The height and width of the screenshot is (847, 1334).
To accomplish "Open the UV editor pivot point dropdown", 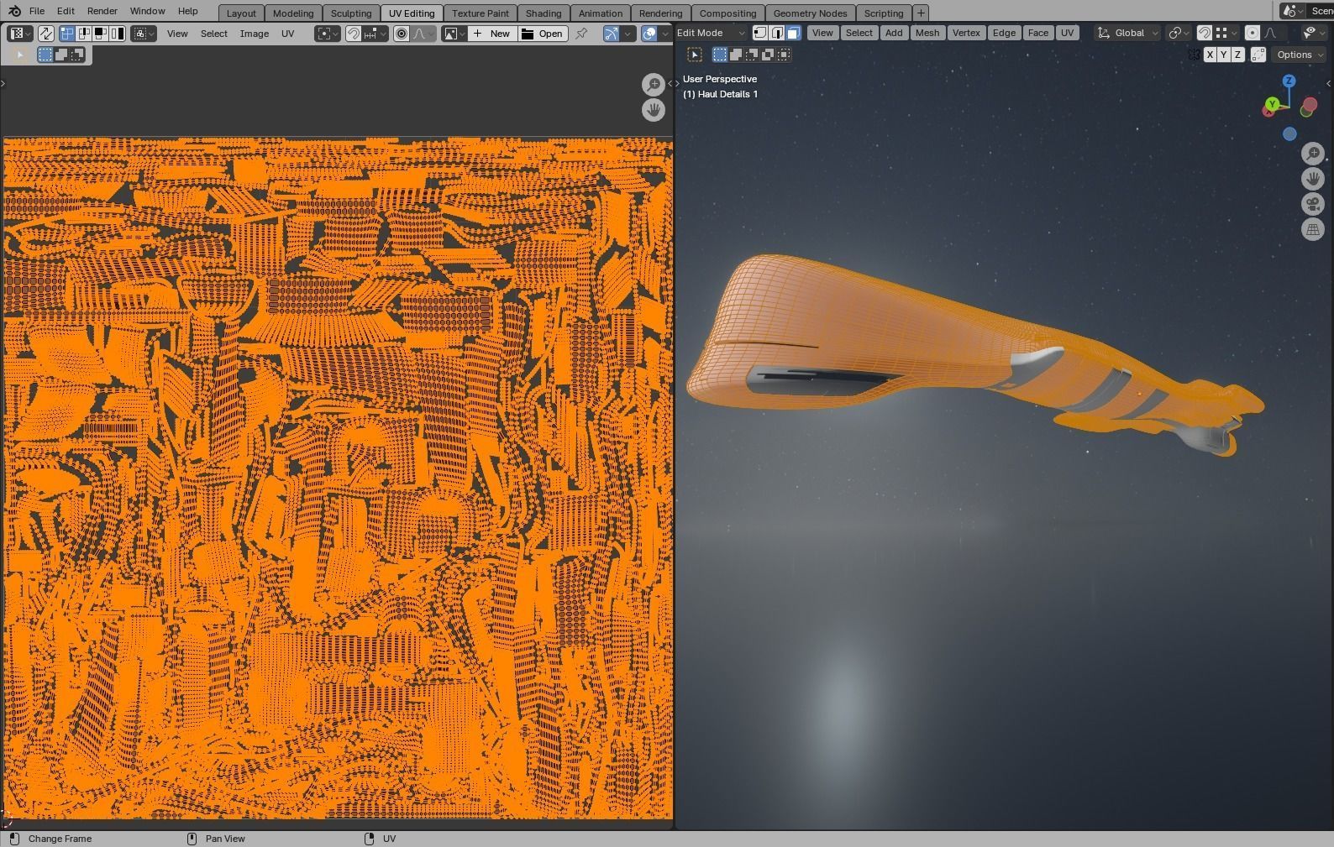I will tap(327, 34).
